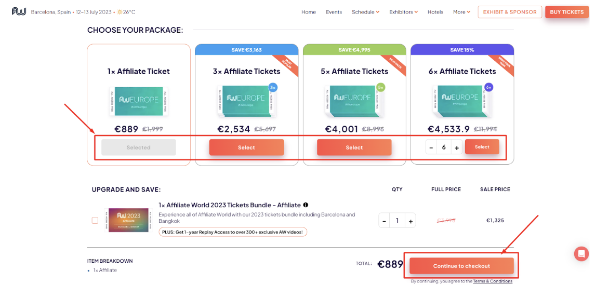The width and height of the screenshot is (609, 298).
Task: Expand the Schedule dropdown menu
Action: click(x=365, y=12)
